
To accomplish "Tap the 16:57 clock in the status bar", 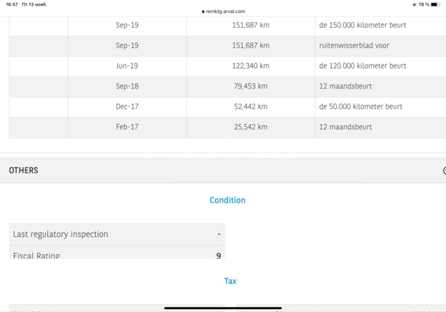I will 12,4.
